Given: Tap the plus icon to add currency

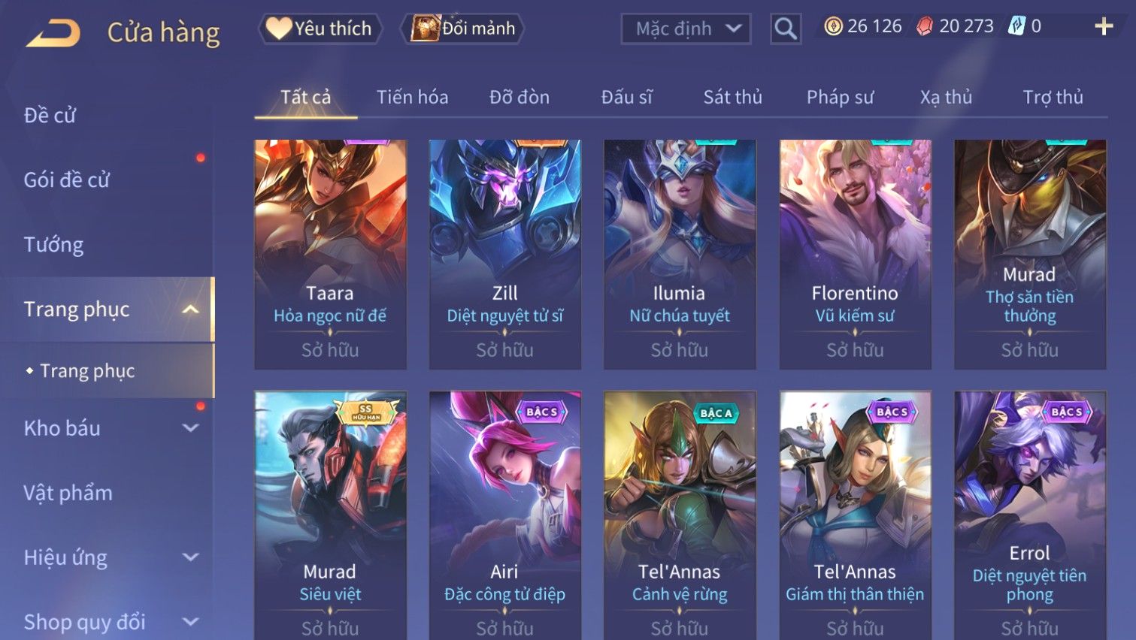Looking at the screenshot, I should click(x=1104, y=26).
